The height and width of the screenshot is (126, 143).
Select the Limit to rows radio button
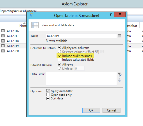[x=59, y=68]
